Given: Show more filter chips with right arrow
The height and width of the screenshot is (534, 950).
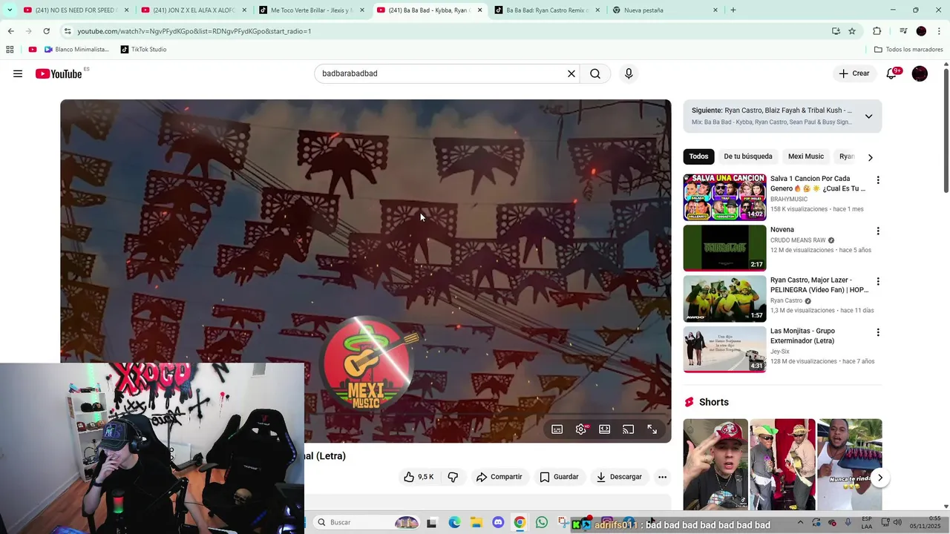Looking at the screenshot, I should [871, 157].
